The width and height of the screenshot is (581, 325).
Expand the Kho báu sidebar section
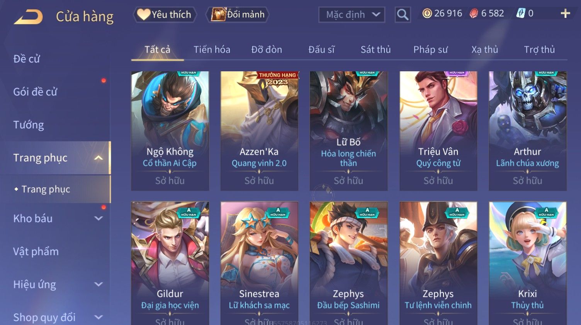(x=99, y=219)
